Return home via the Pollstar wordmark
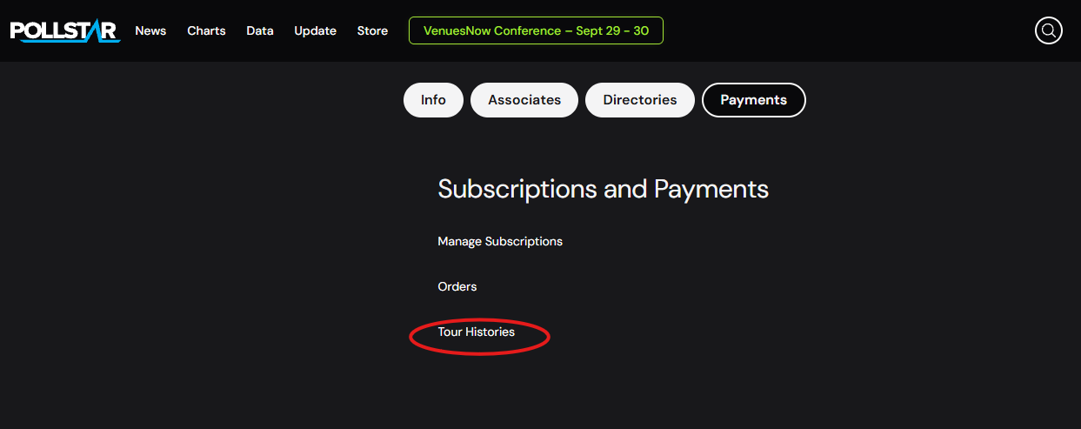This screenshot has width=1081, height=429. 65,30
